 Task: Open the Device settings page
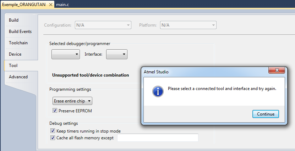pos(15,54)
